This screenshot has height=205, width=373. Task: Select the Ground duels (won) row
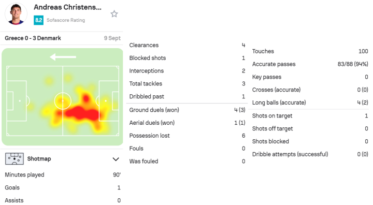pos(187,110)
